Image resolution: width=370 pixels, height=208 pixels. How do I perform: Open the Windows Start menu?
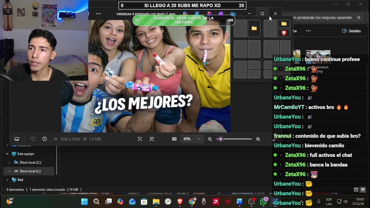(84, 202)
